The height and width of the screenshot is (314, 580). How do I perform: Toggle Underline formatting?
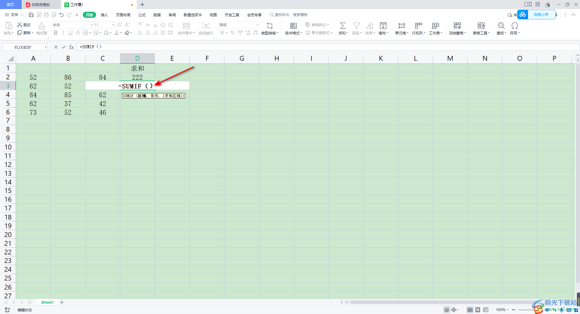70,33
